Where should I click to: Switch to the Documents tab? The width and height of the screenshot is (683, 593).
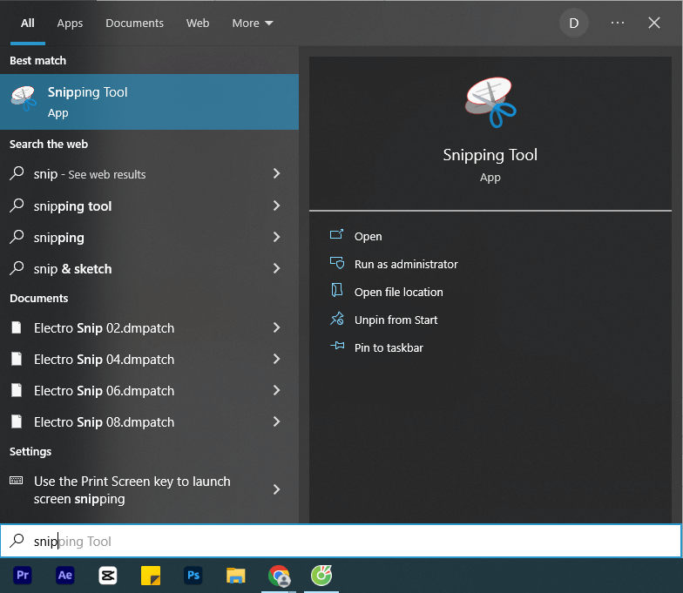point(134,23)
